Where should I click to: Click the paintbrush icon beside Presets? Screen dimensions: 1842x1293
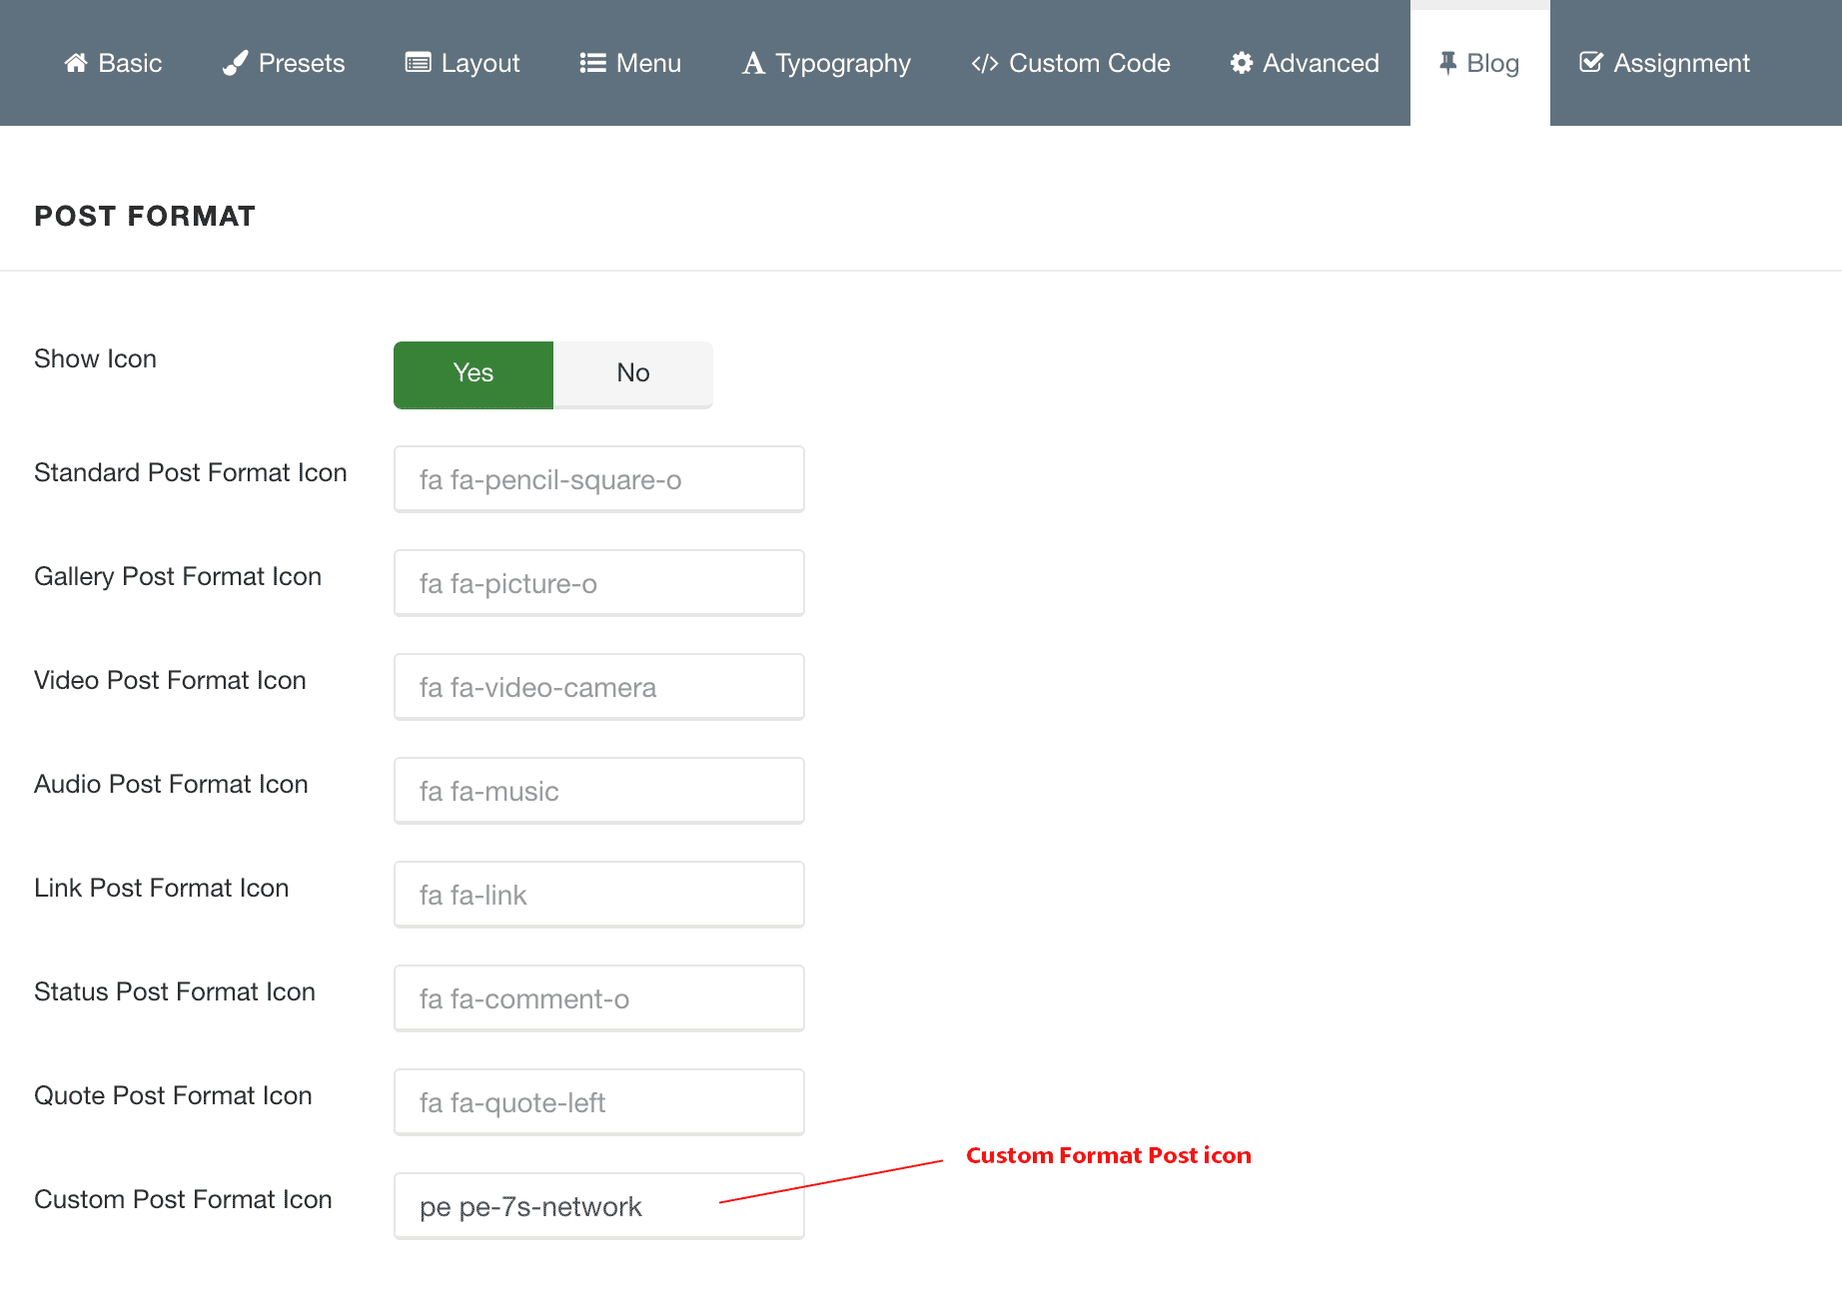(236, 63)
